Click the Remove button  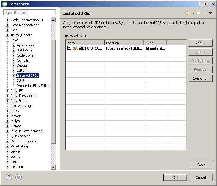coord(200,69)
